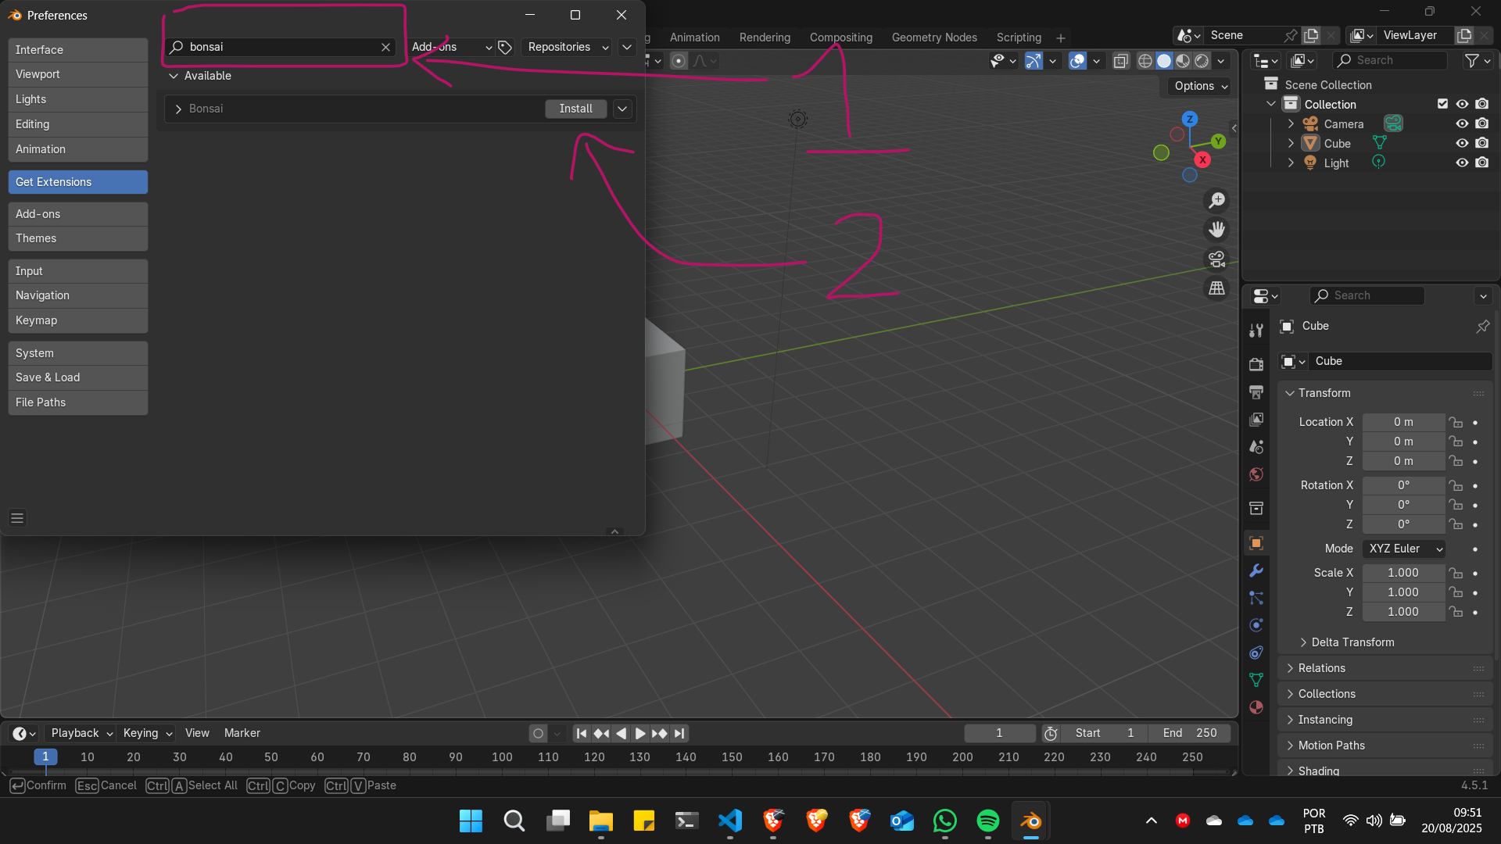Open the Compositing workspace tab
The width and height of the screenshot is (1501, 844).
(x=840, y=38)
